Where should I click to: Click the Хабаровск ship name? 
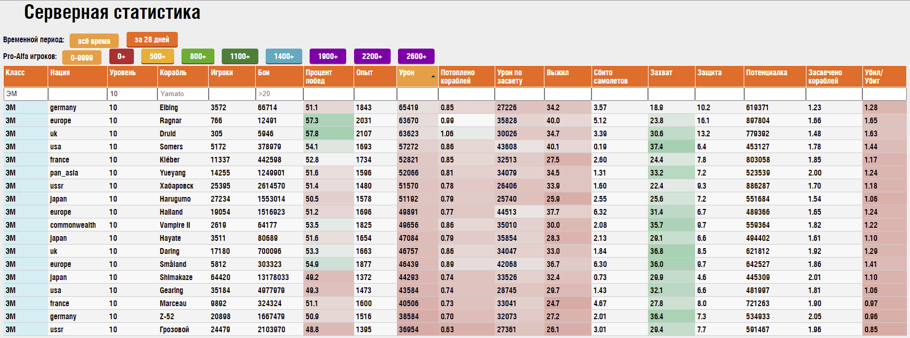click(177, 186)
